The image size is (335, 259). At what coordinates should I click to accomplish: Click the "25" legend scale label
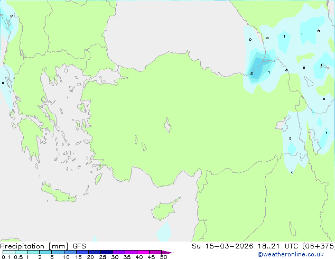[x=103, y=257]
